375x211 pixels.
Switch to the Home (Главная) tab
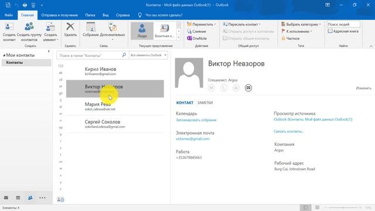click(x=28, y=15)
